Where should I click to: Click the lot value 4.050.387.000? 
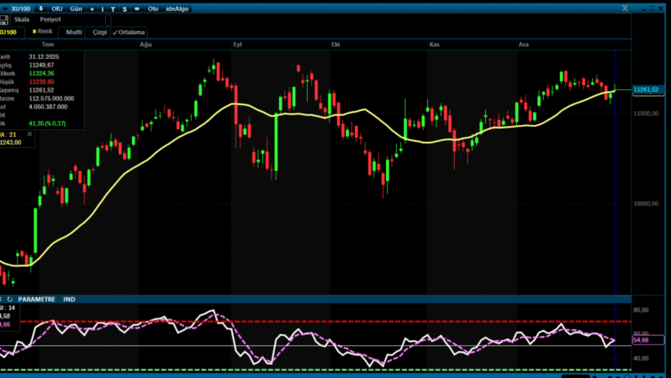click(x=48, y=107)
